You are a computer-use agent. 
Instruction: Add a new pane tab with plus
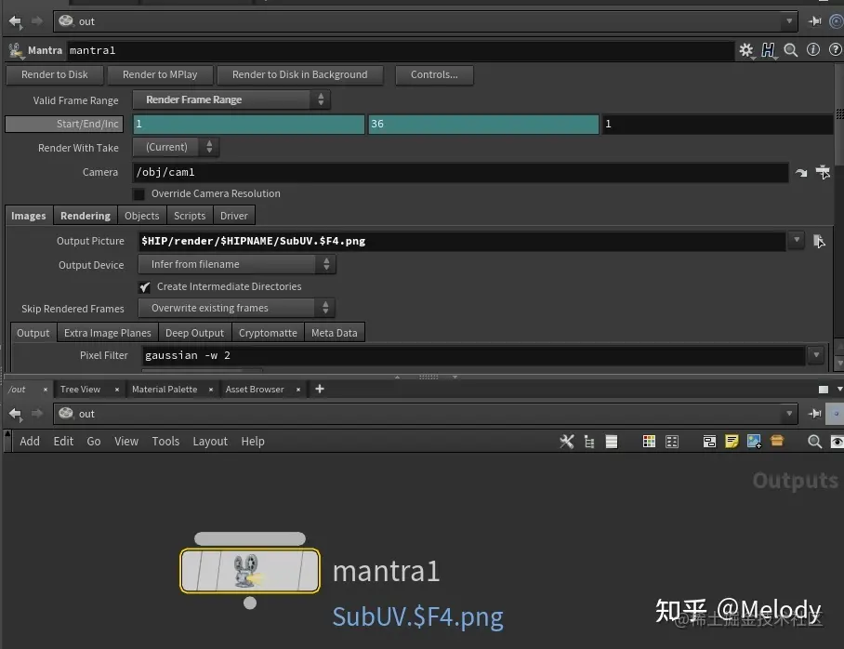pos(320,389)
